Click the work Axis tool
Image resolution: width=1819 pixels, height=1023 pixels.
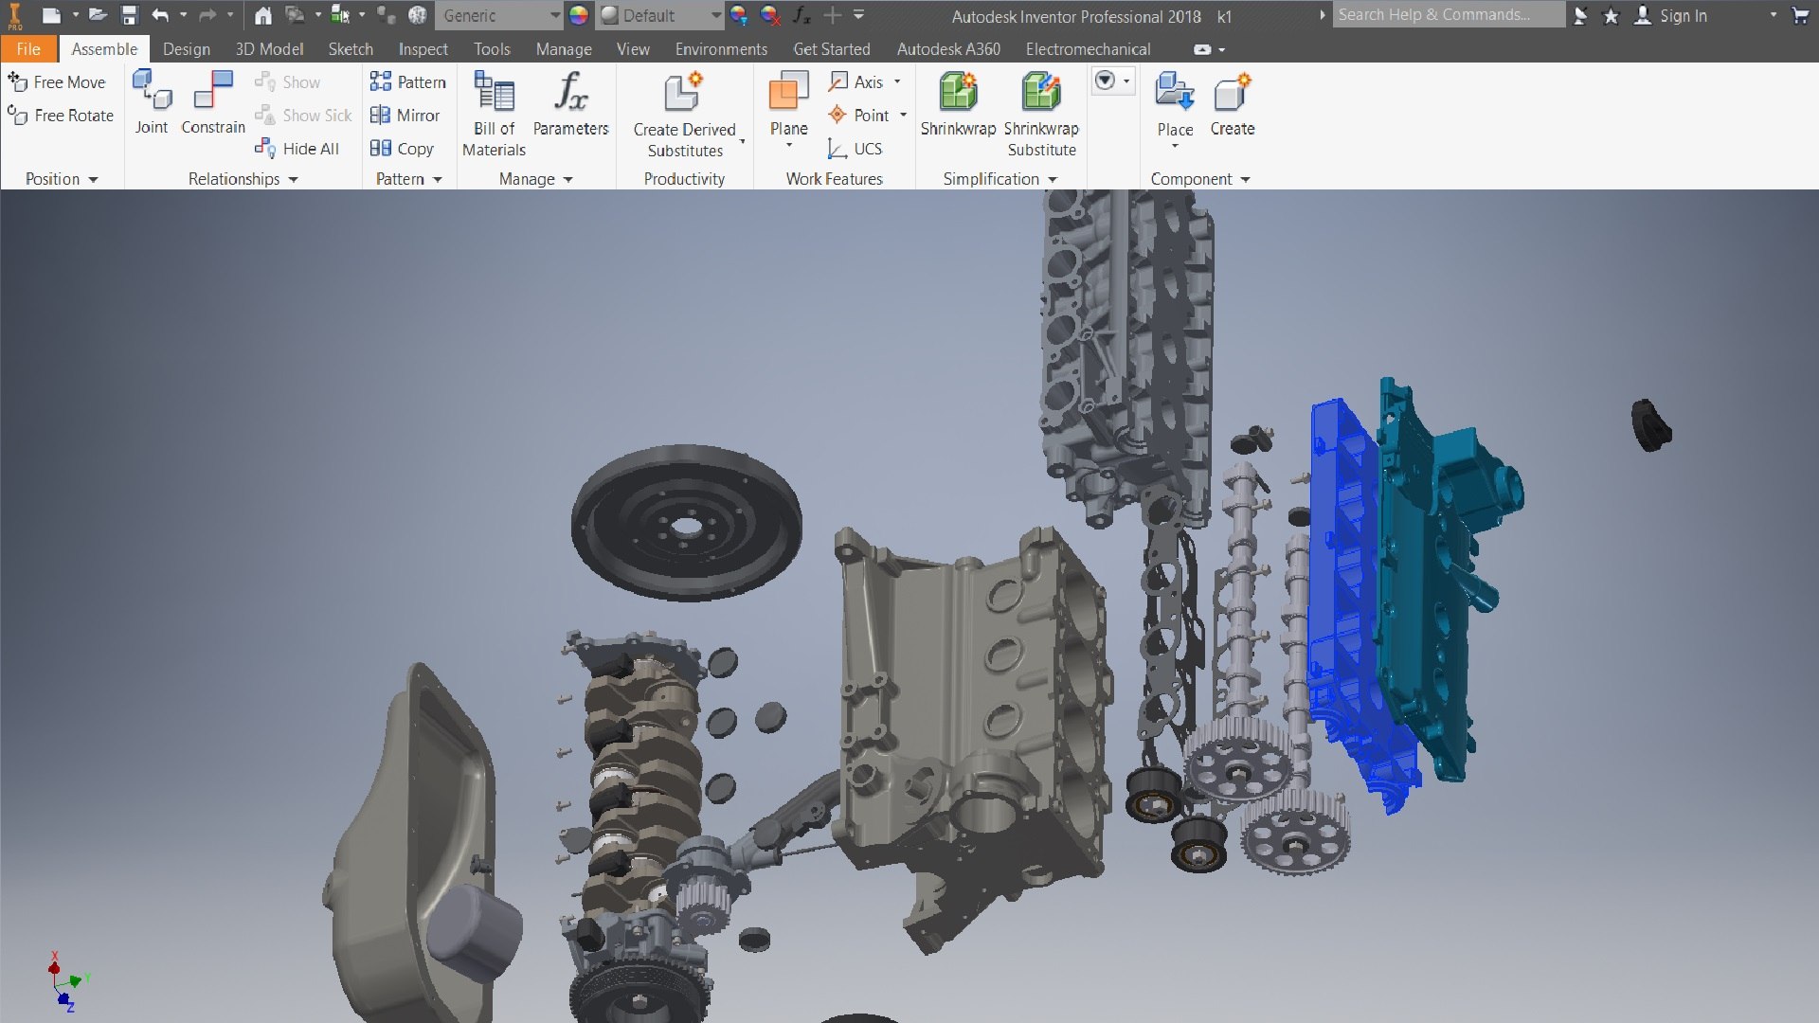coord(856,82)
